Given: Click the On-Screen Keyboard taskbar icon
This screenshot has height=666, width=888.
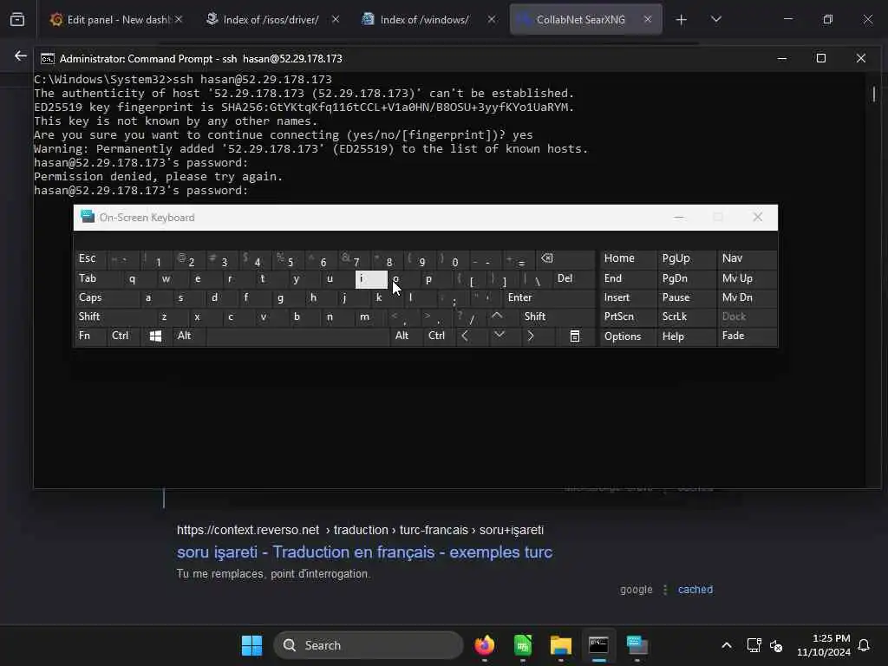Looking at the screenshot, I should coord(637,645).
